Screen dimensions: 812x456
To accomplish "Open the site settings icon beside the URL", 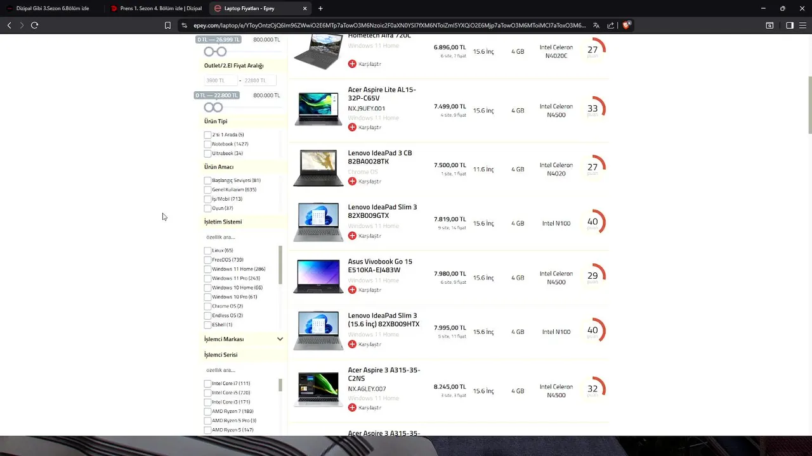I will [184, 25].
